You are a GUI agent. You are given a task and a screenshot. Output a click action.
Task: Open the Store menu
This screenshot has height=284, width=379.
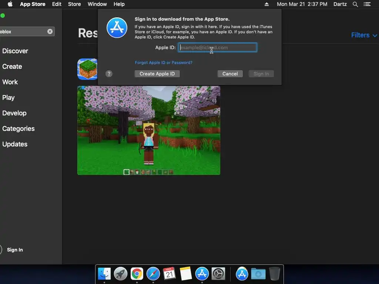74,4
